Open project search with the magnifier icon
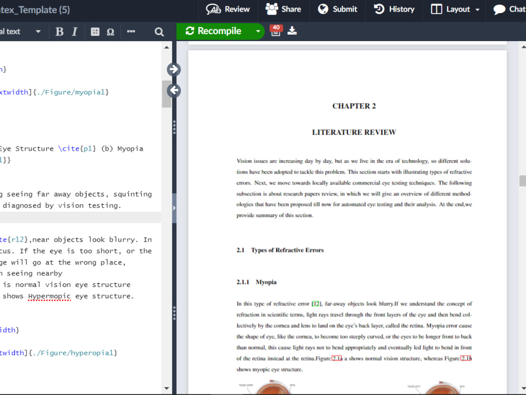The width and height of the screenshot is (526, 395). point(159,32)
